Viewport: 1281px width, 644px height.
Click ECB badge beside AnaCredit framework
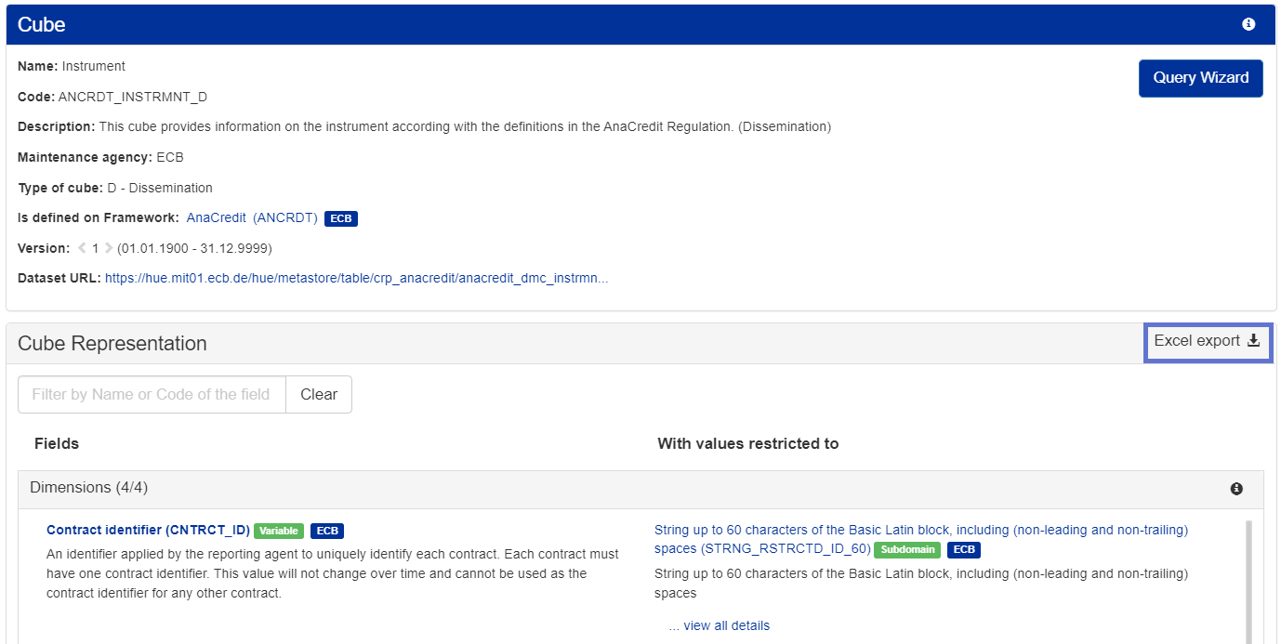pyautogui.click(x=340, y=218)
